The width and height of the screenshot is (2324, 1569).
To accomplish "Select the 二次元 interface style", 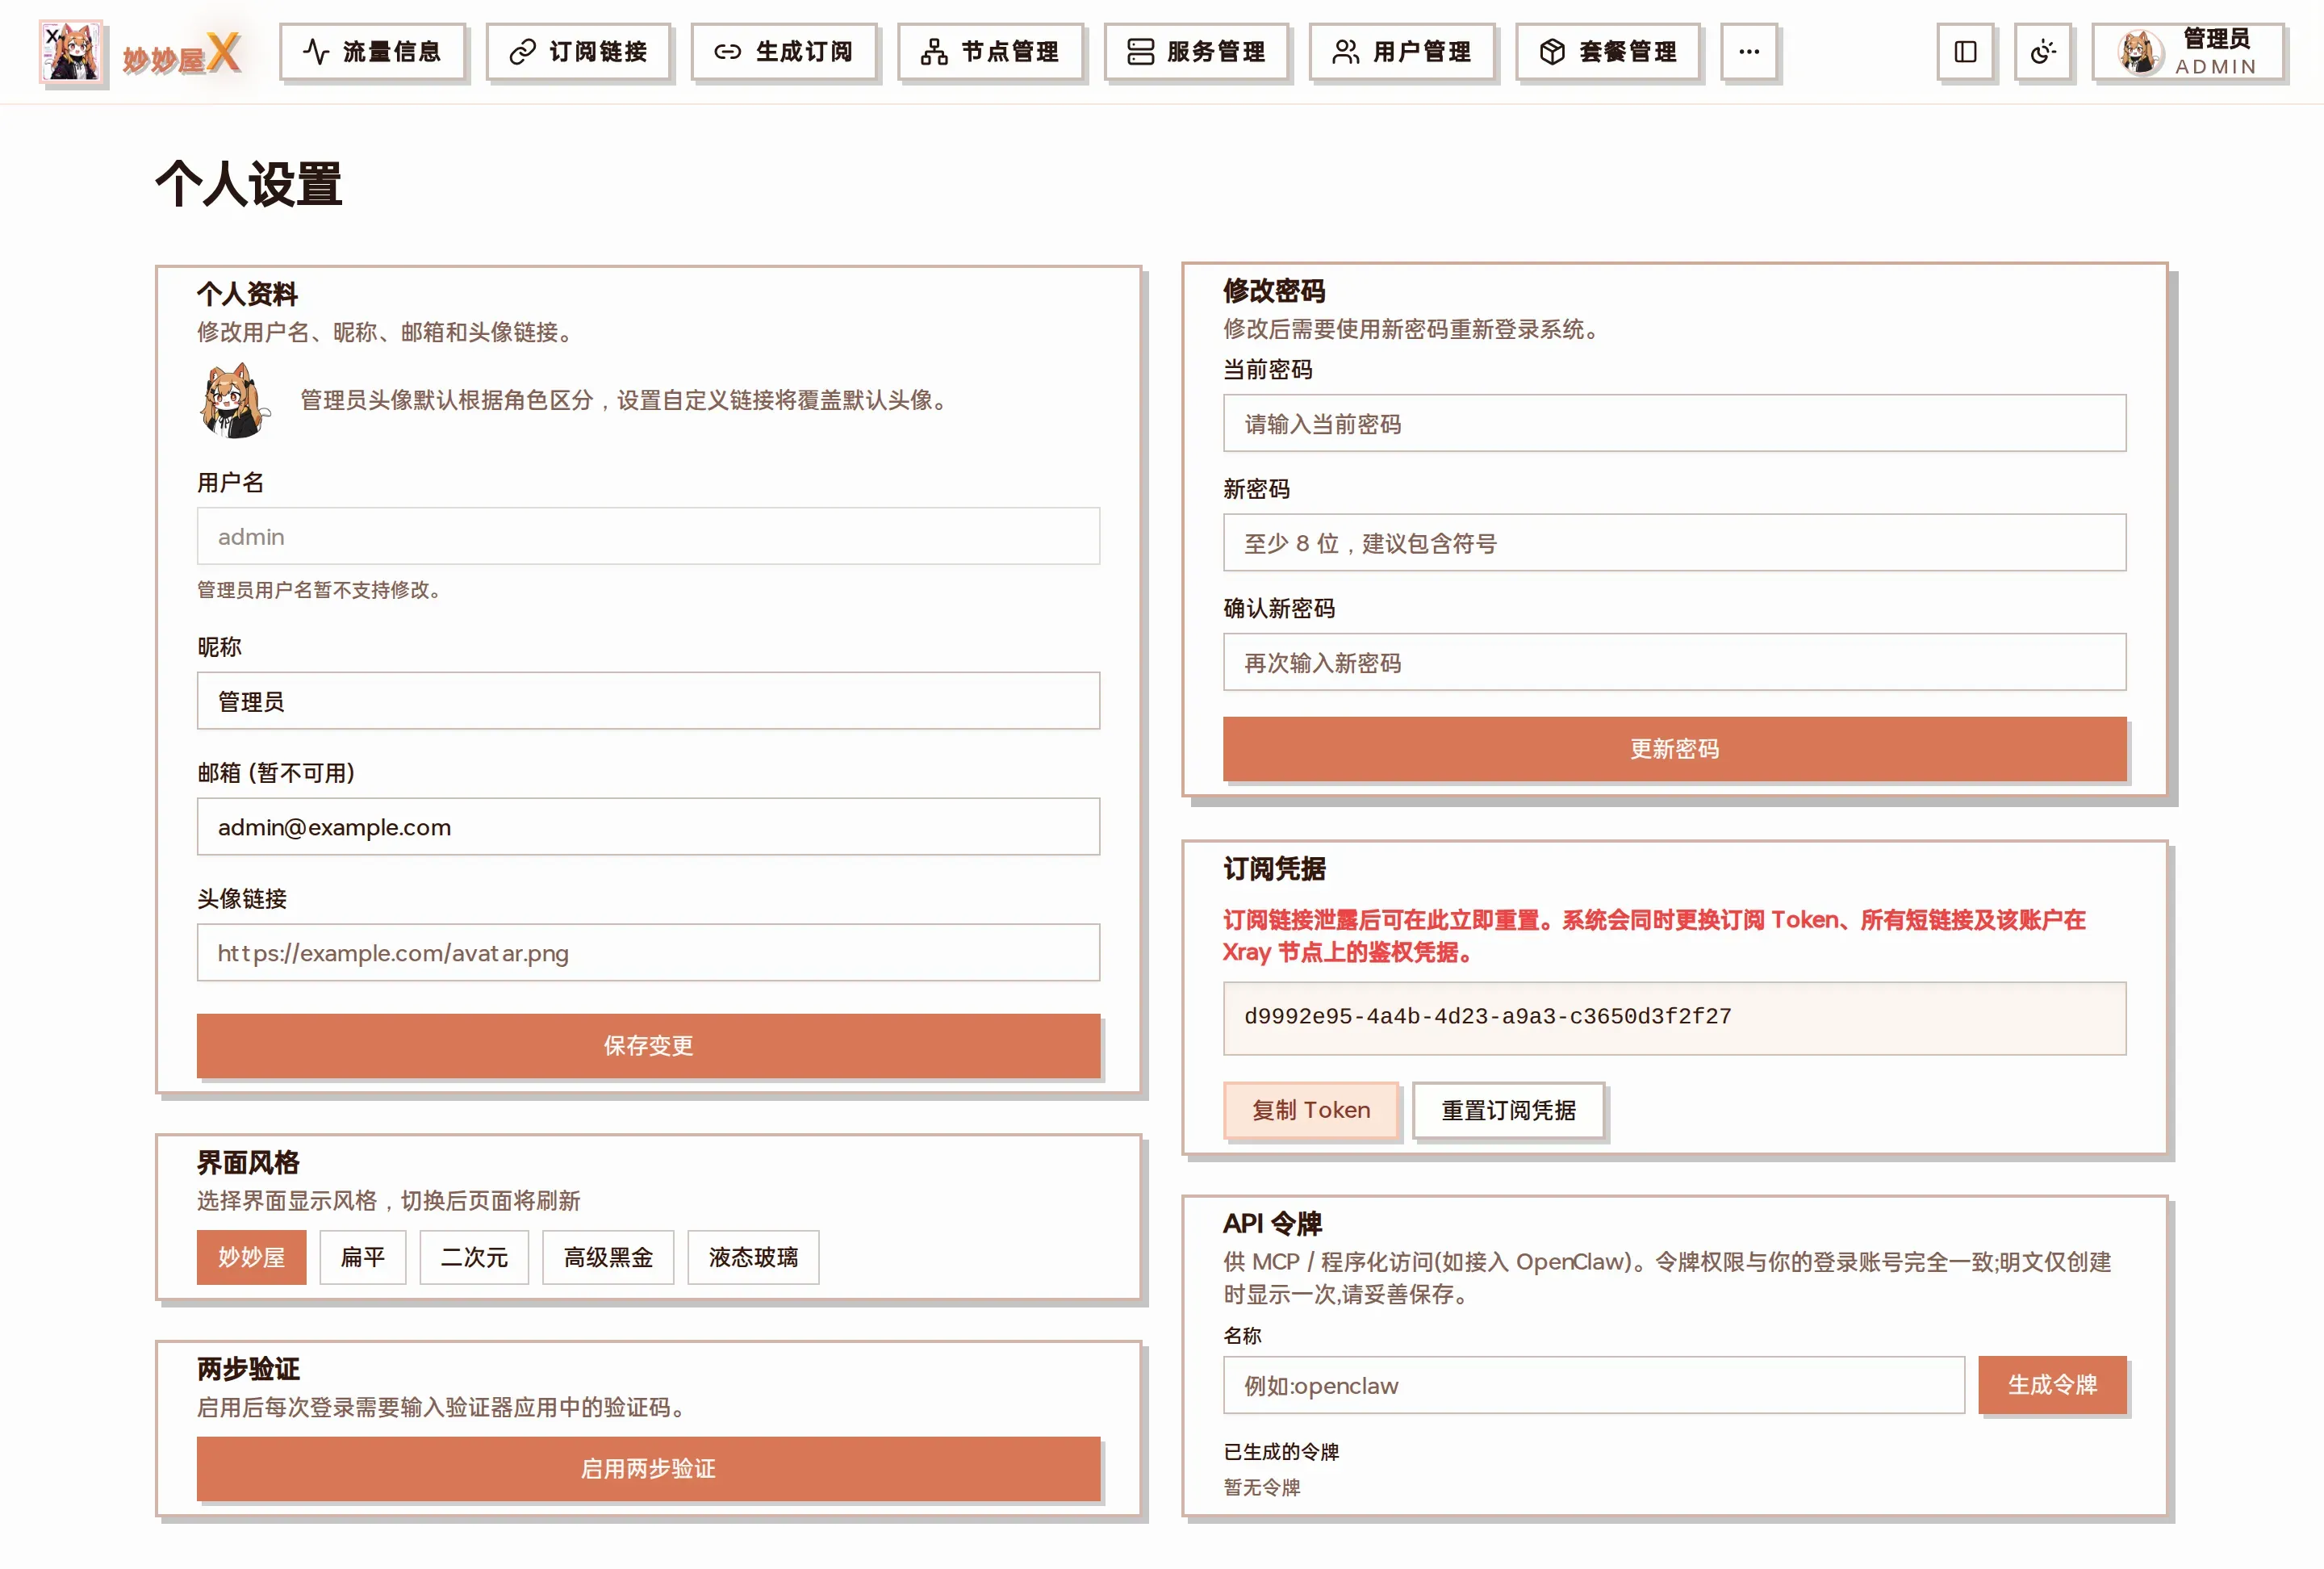I will (x=474, y=1258).
